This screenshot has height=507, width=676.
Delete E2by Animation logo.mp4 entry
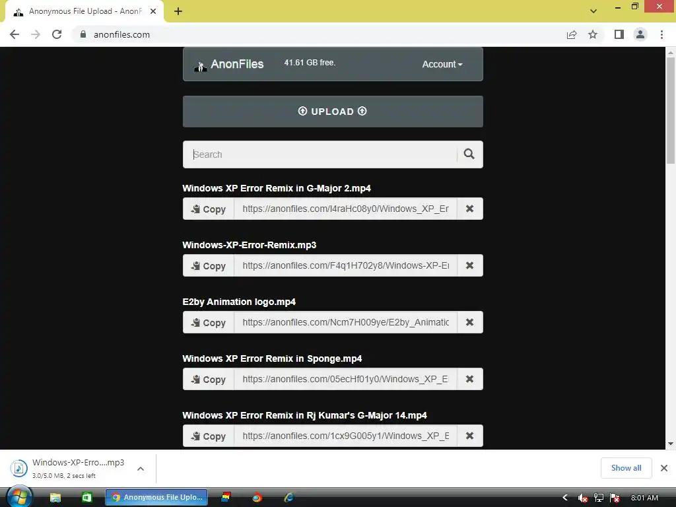pyautogui.click(x=470, y=322)
